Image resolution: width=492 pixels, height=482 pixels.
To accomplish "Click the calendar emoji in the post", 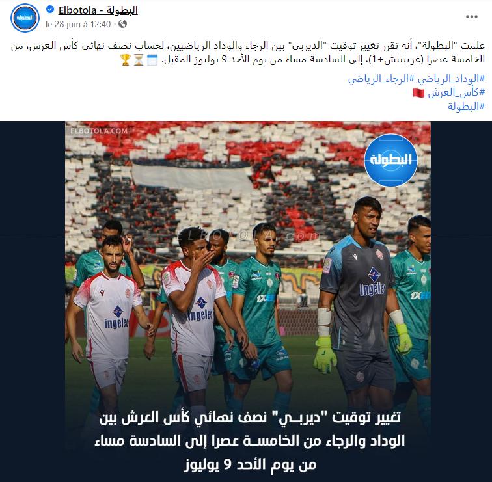I will [x=152, y=60].
